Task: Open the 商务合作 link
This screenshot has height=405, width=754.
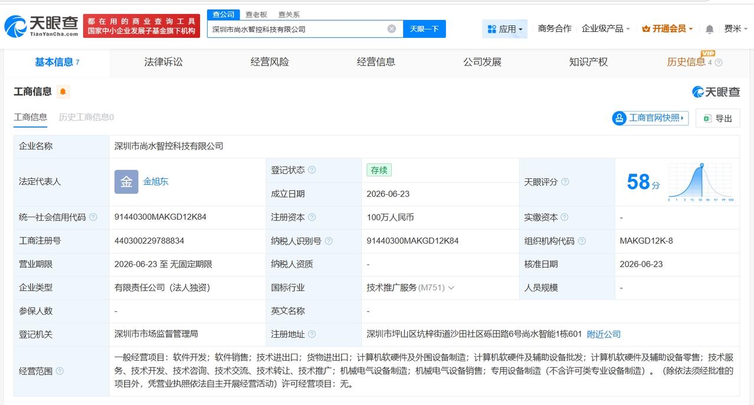Action: 555,28
